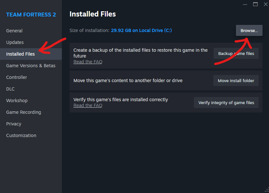The height and width of the screenshot is (193, 269).
Task: Show the Workshop tab
Action: click(17, 101)
